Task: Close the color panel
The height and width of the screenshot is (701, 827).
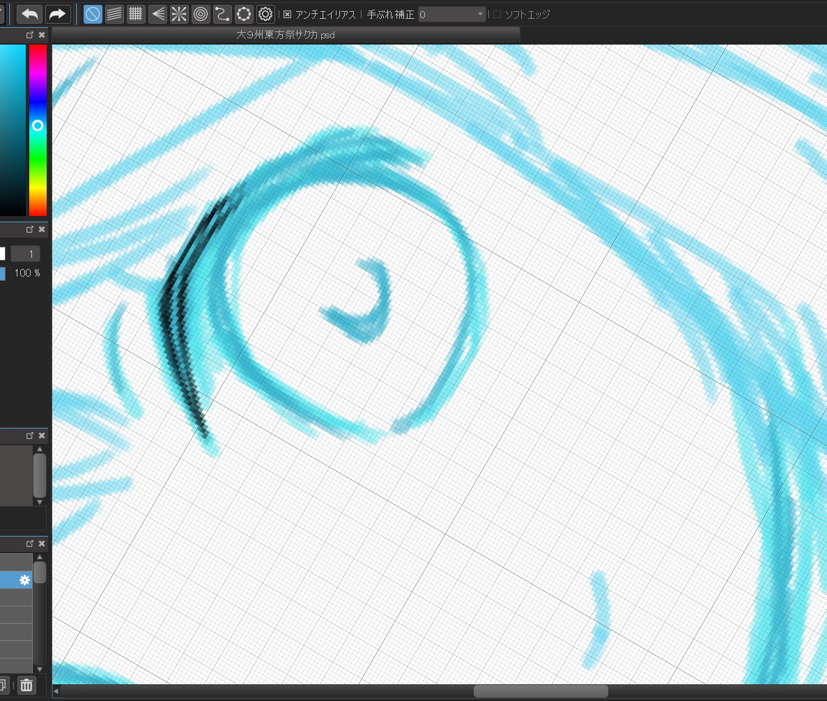Action: (42, 35)
